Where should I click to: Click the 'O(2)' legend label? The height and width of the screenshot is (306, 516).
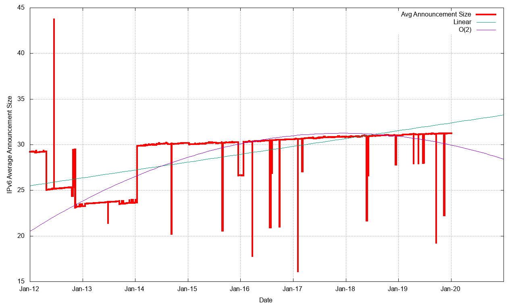pyautogui.click(x=465, y=30)
